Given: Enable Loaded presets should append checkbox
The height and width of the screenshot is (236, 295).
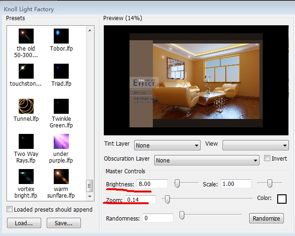Looking at the screenshot, I should [10, 209].
